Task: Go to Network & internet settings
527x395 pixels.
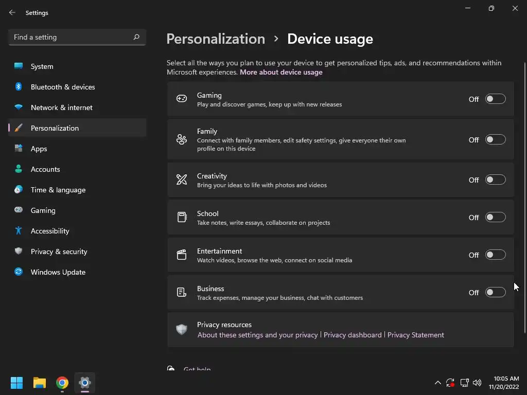Action: (x=61, y=107)
